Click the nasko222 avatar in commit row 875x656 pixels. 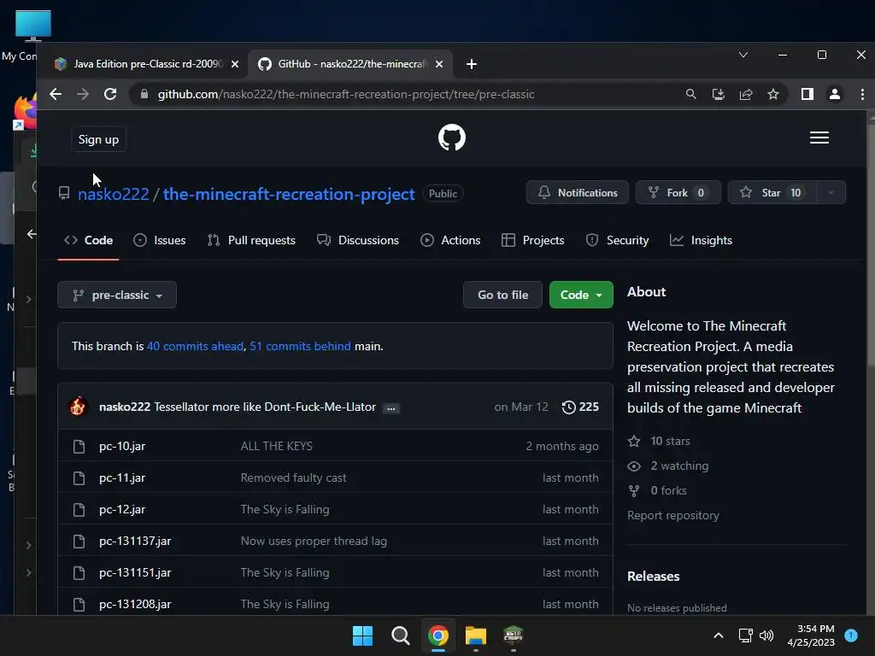pos(78,407)
